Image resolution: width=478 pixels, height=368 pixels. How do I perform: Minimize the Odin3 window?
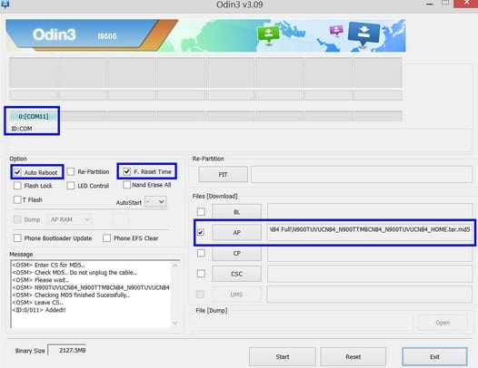[x=430, y=5]
